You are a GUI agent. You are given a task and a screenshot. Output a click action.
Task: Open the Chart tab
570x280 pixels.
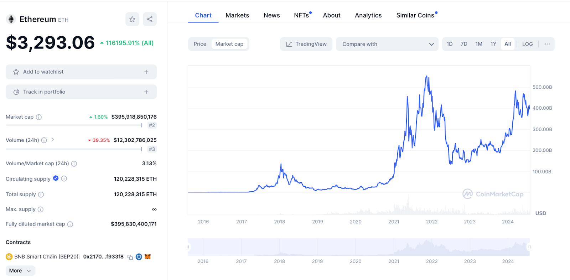coord(203,15)
